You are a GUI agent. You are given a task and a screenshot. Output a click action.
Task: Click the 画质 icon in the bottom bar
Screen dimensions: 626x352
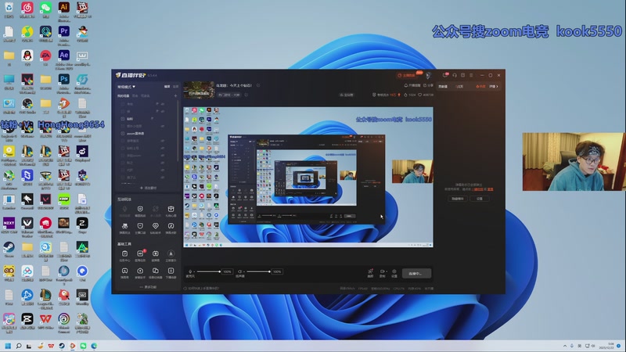click(370, 272)
